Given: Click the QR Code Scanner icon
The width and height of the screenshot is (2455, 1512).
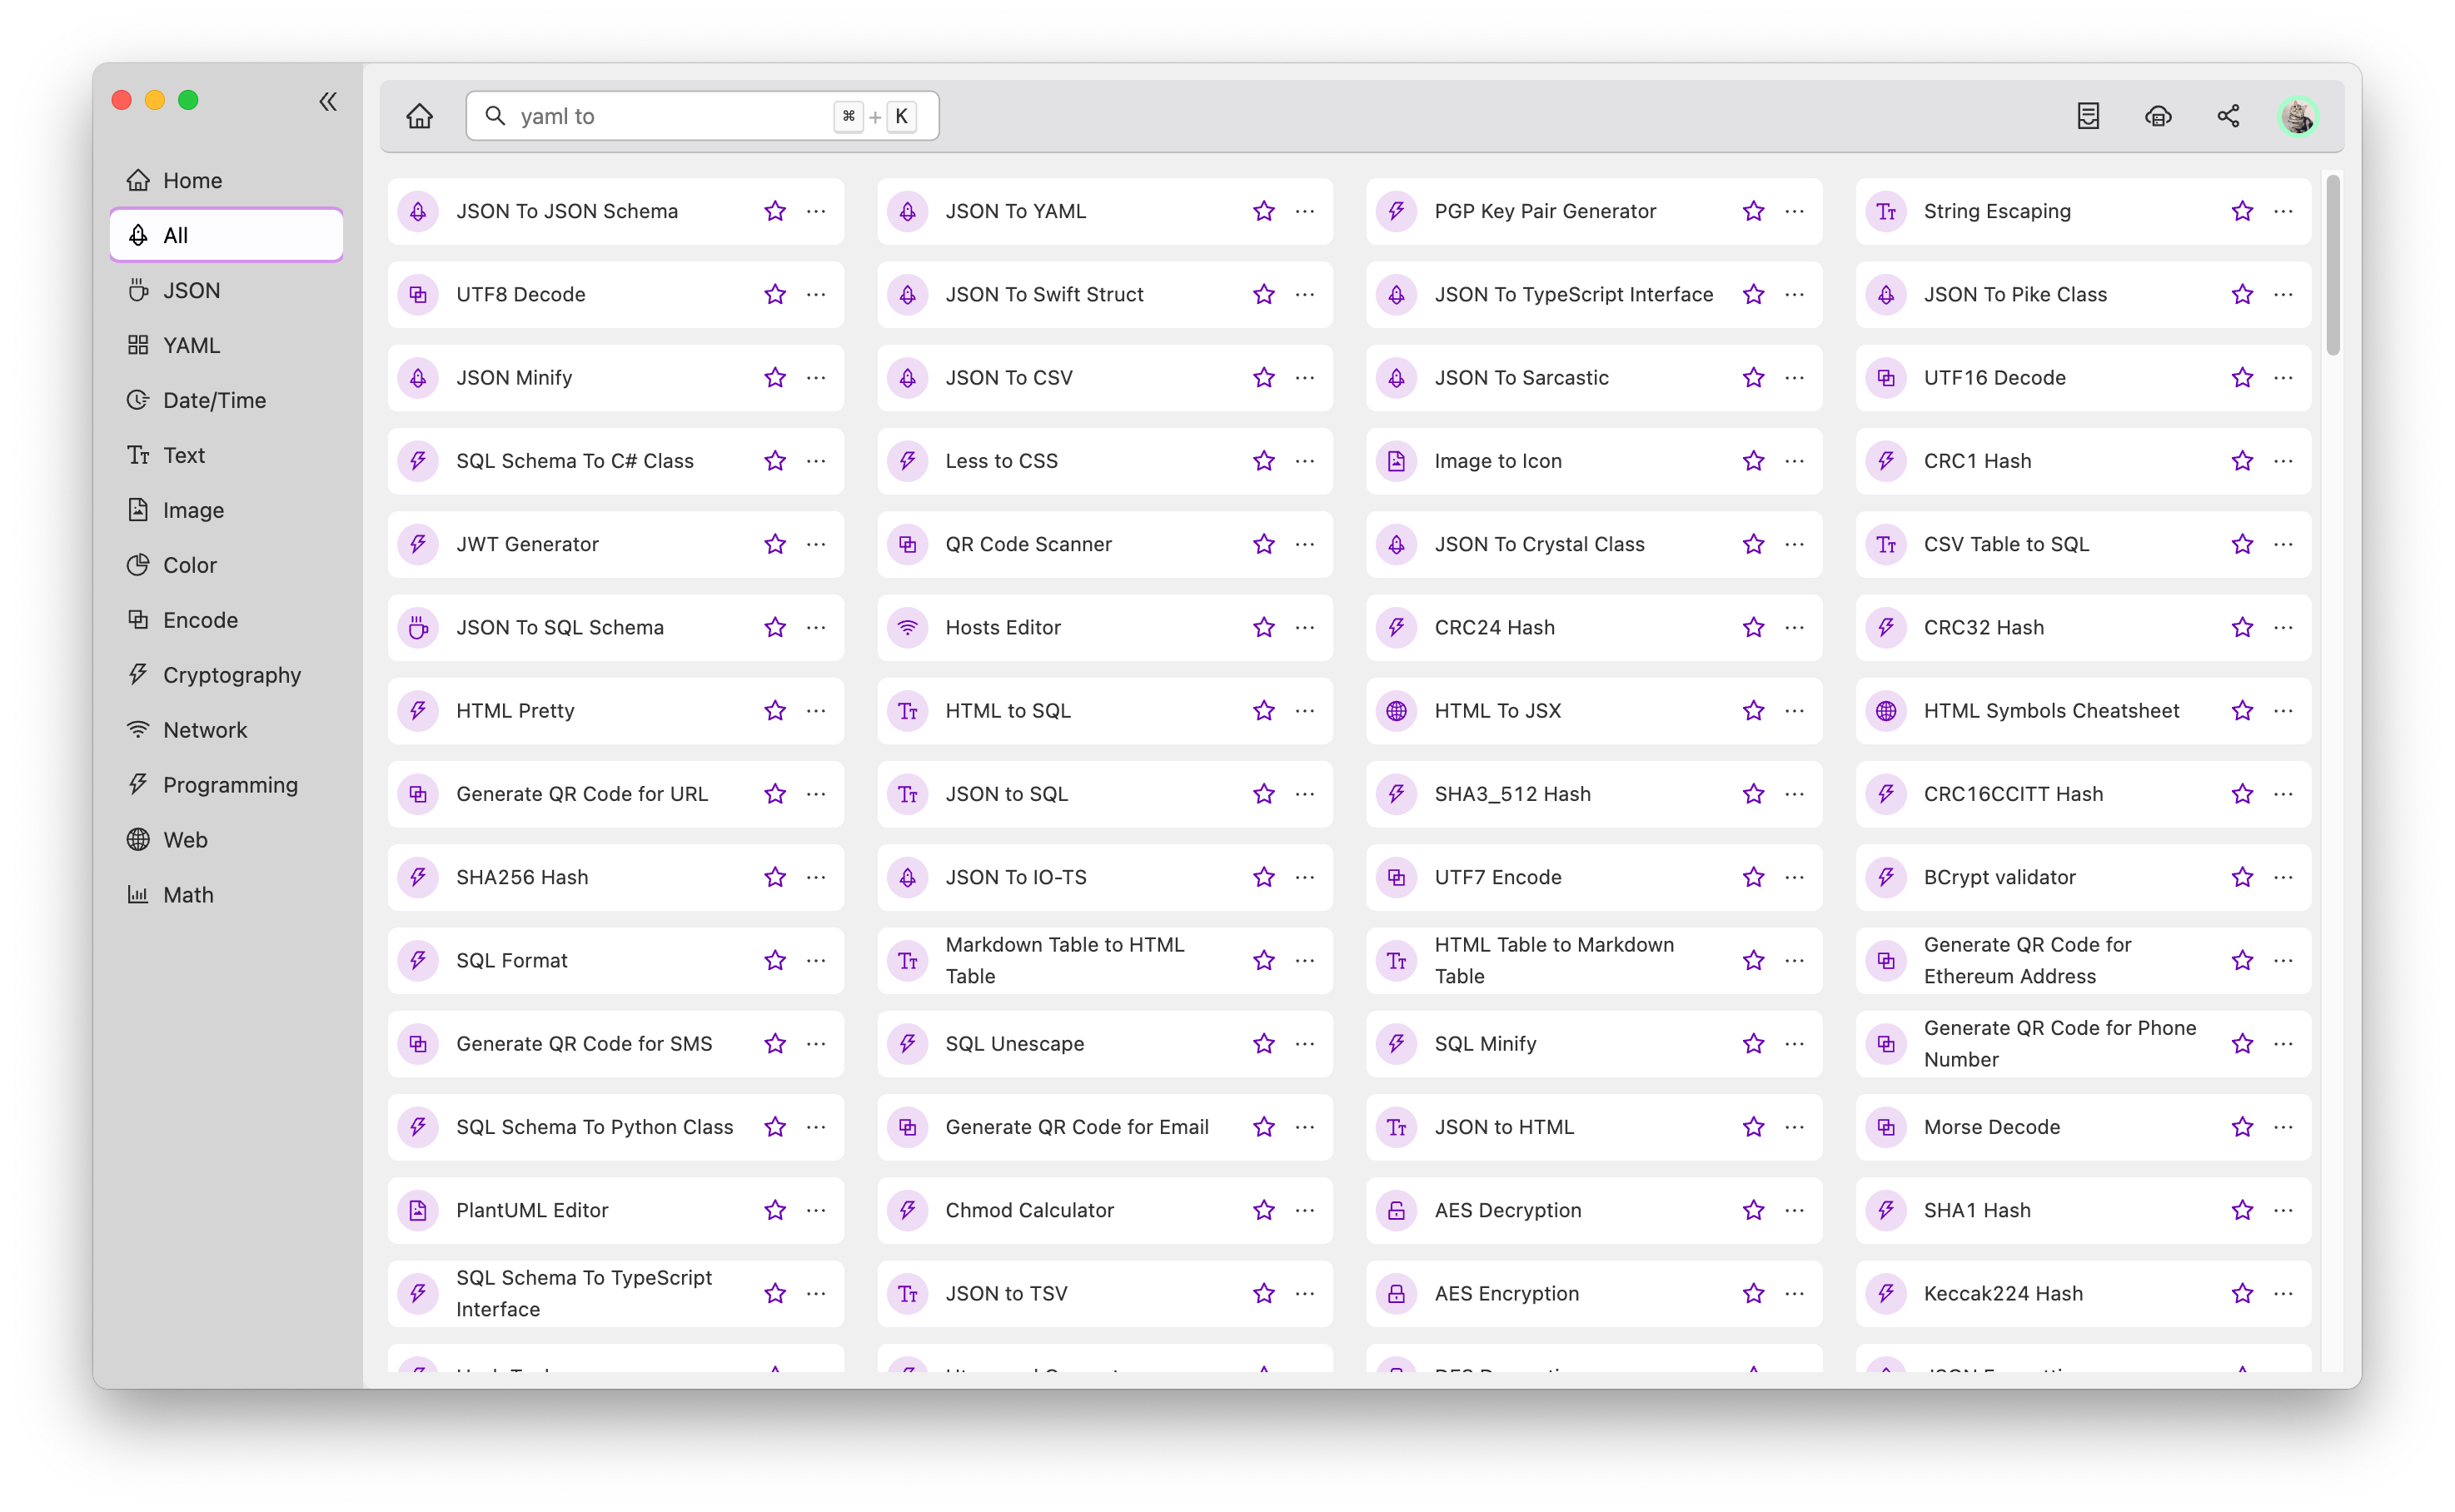Looking at the screenshot, I should pyautogui.click(x=907, y=544).
